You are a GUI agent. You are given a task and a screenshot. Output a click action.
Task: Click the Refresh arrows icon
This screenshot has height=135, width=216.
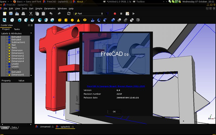tap(69, 13)
